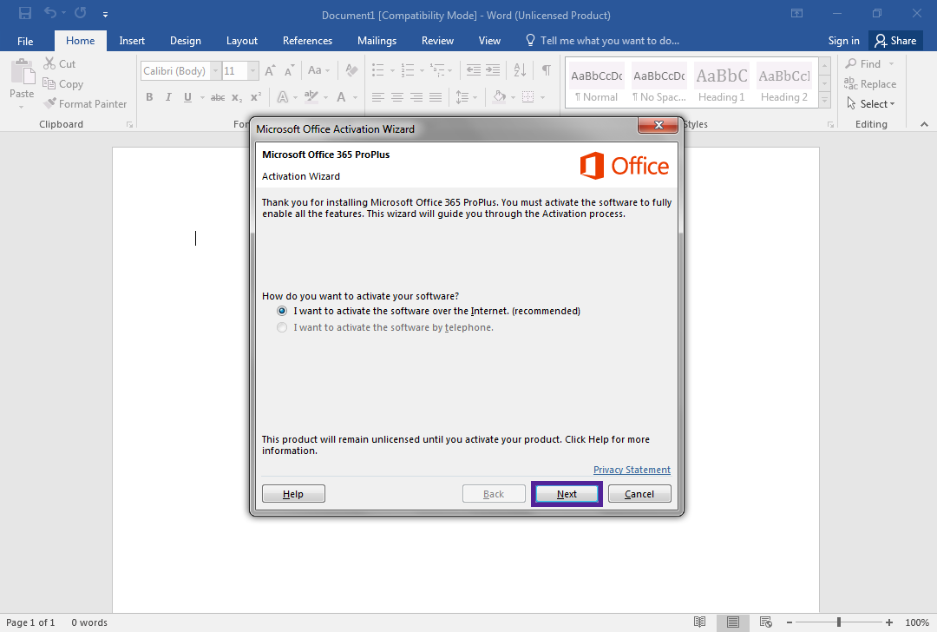Screen dimensions: 937x632
Task: Align text left in the Paragraph group
Action: point(377,97)
